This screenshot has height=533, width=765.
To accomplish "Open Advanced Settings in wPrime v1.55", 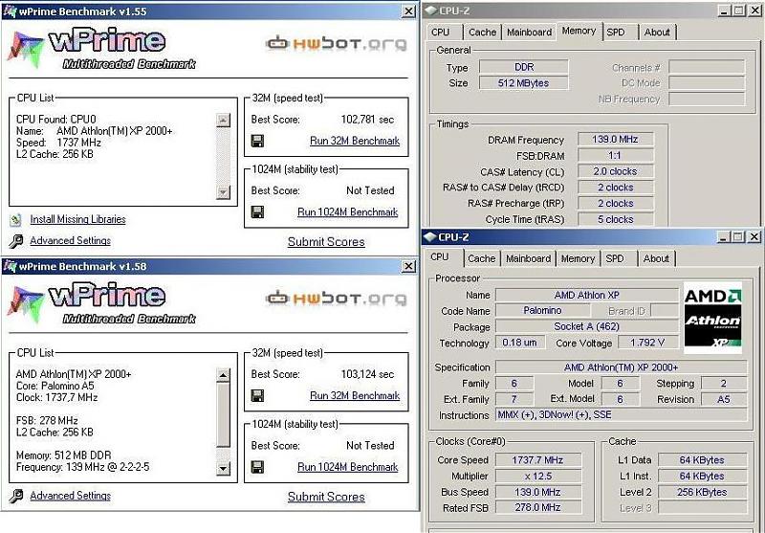I will 70,240.
